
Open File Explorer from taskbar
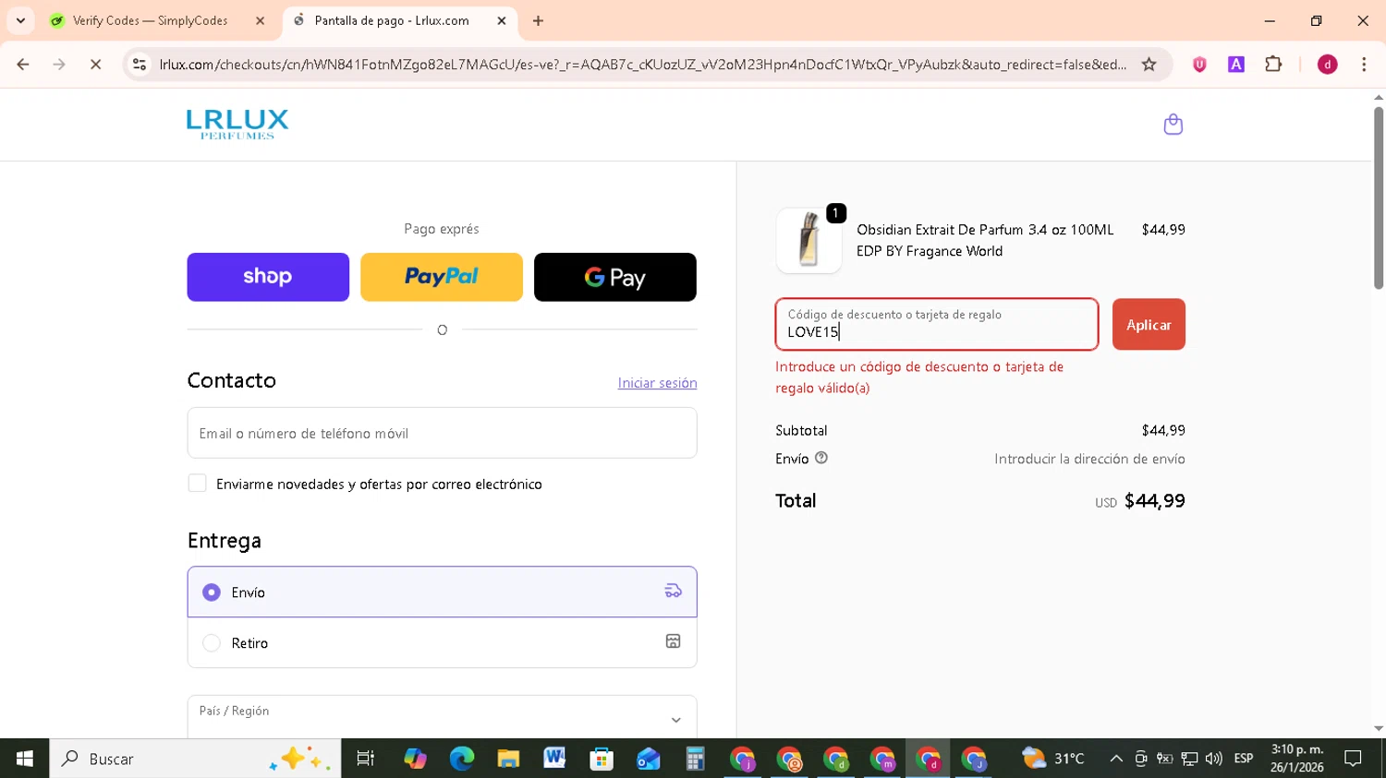(x=508, y=759)
